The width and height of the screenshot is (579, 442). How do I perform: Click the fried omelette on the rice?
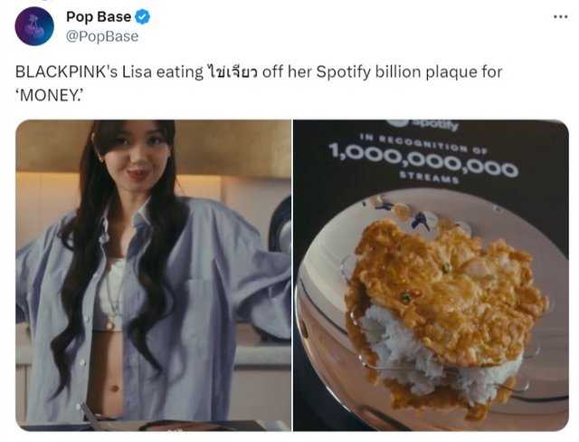click(447, 288)
